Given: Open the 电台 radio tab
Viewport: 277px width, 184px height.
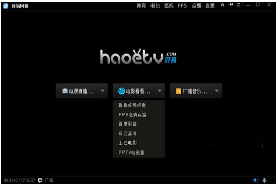Looking at the screenshot, I should click(x=155, y=6).
